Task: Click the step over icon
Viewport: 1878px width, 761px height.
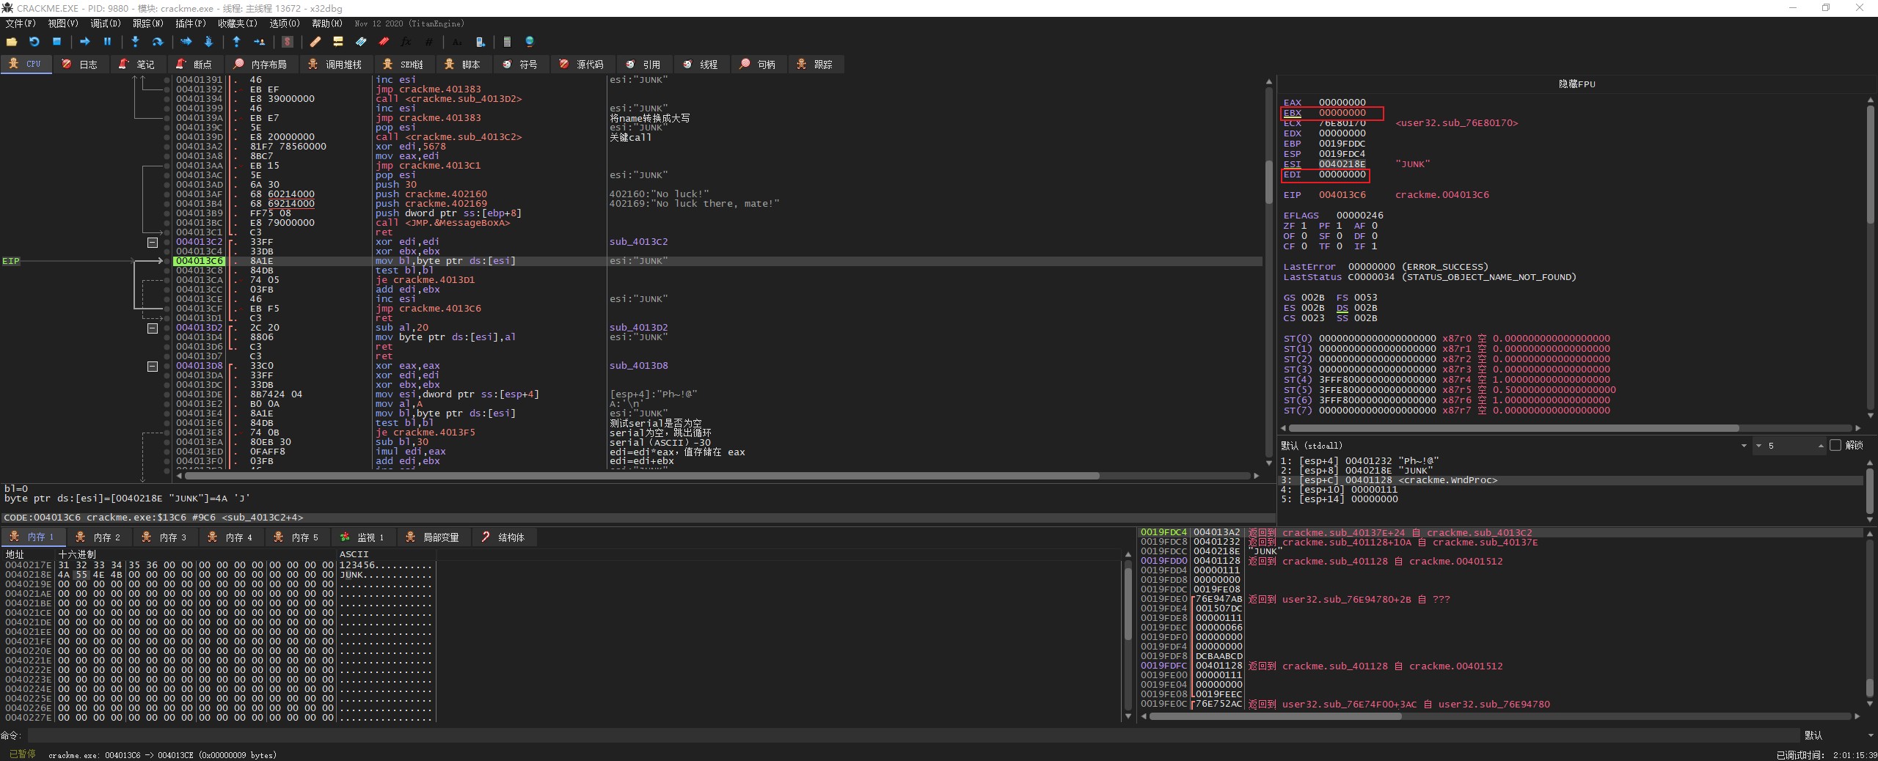Action: [x=157, y=42]
